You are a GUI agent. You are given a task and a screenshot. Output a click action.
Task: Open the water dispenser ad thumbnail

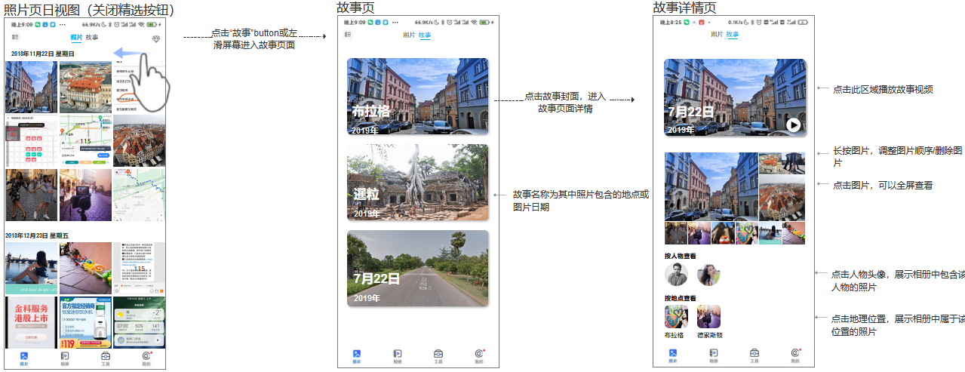[x=85, y=321]
